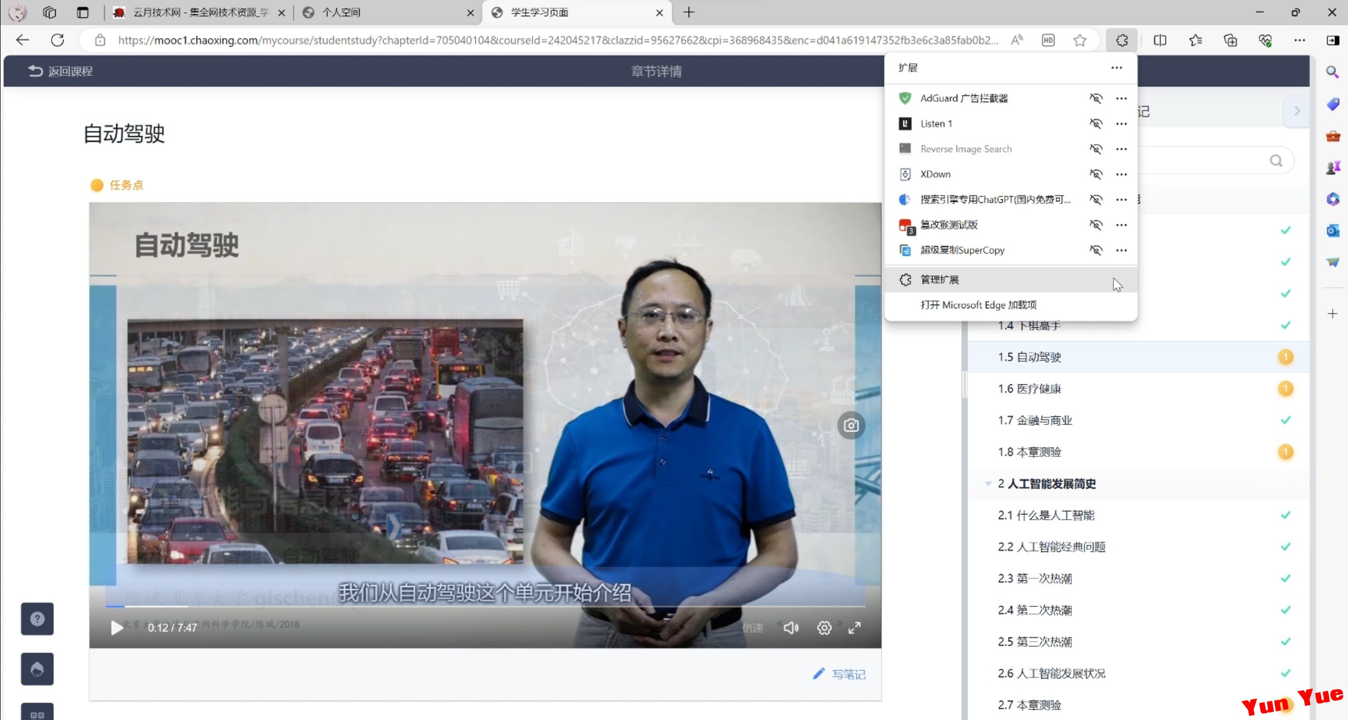Enter fullscreen video mode
Viewport: 1348px width, 720px height.
pyautogui.click(x=854, y=627)
